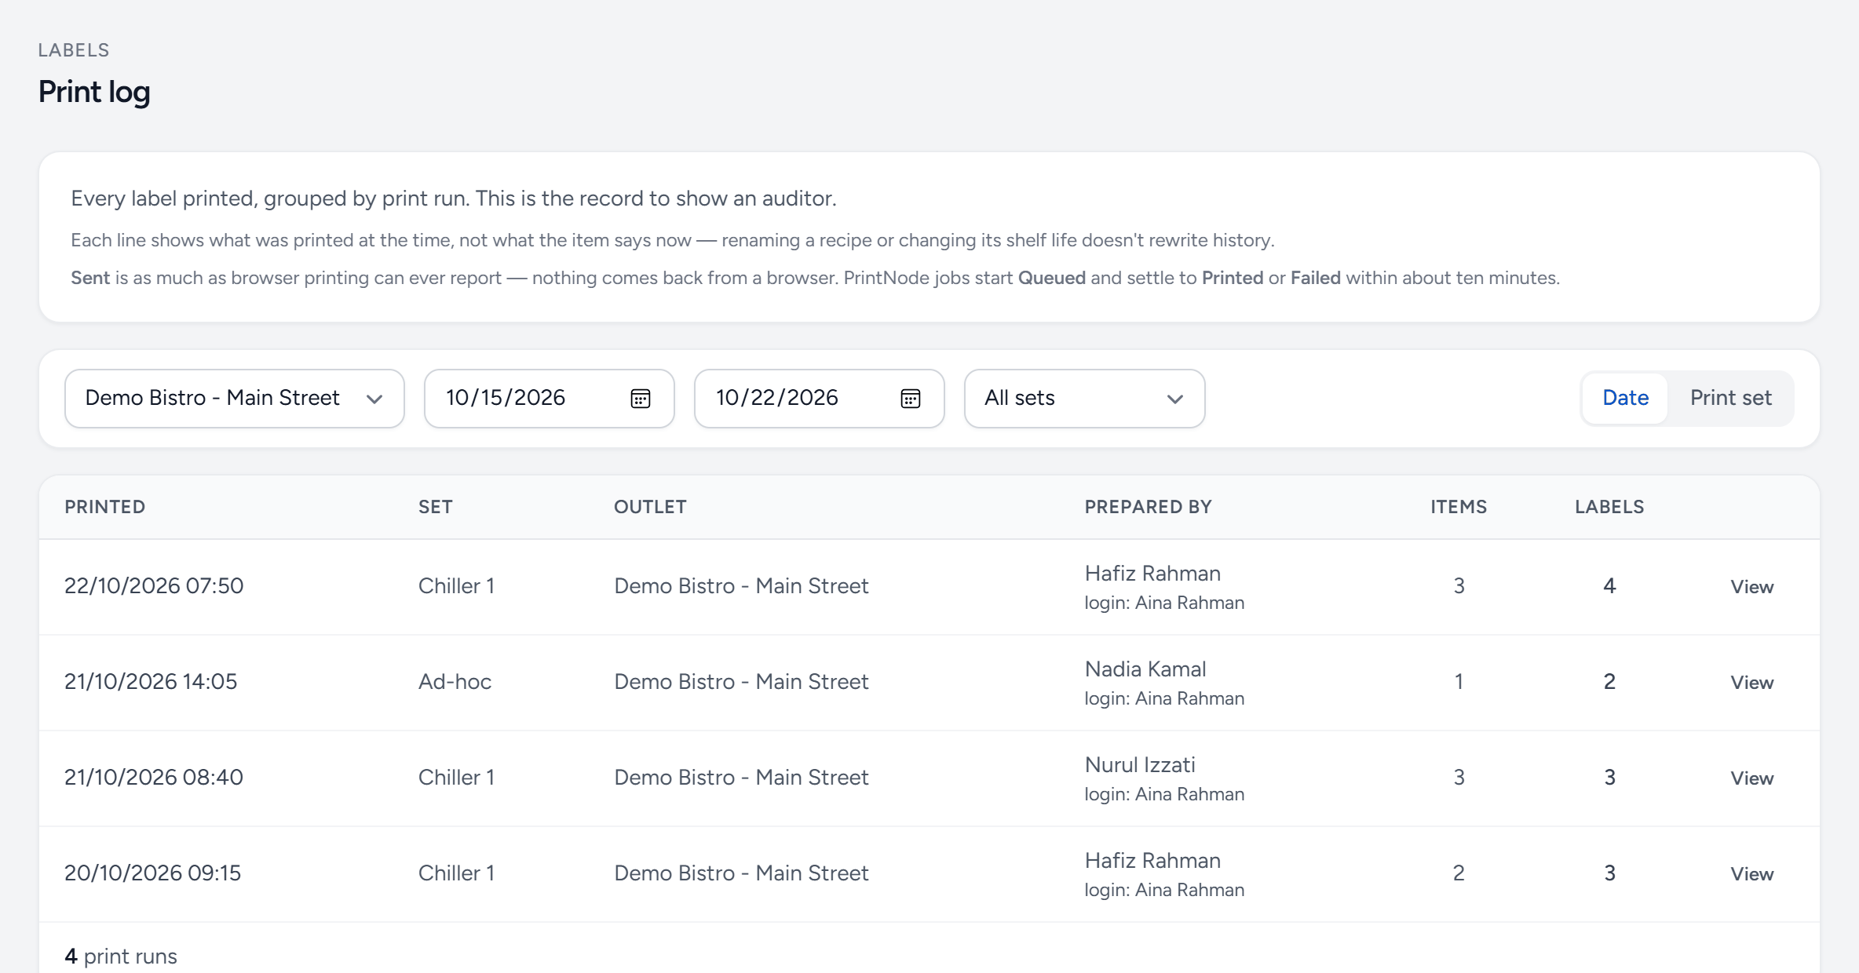The height and width of the screenshot is (973, 1859).
Task: Click the timestamp 22/10/2026 07:50
Action: [x=154, y=585]
